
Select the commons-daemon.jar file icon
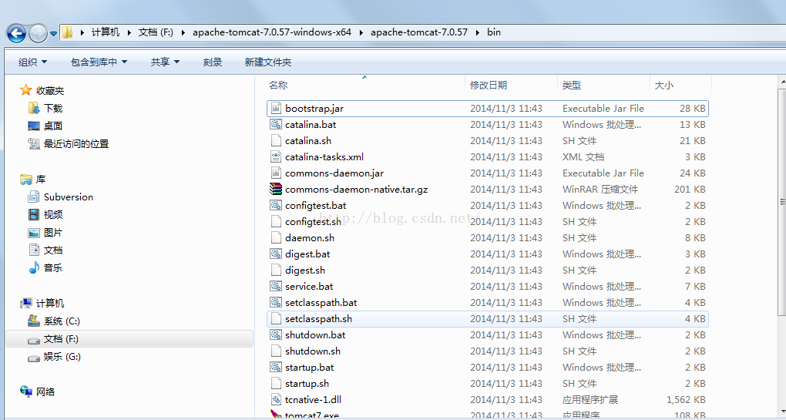pyautogui.click(x=276, y=173)
